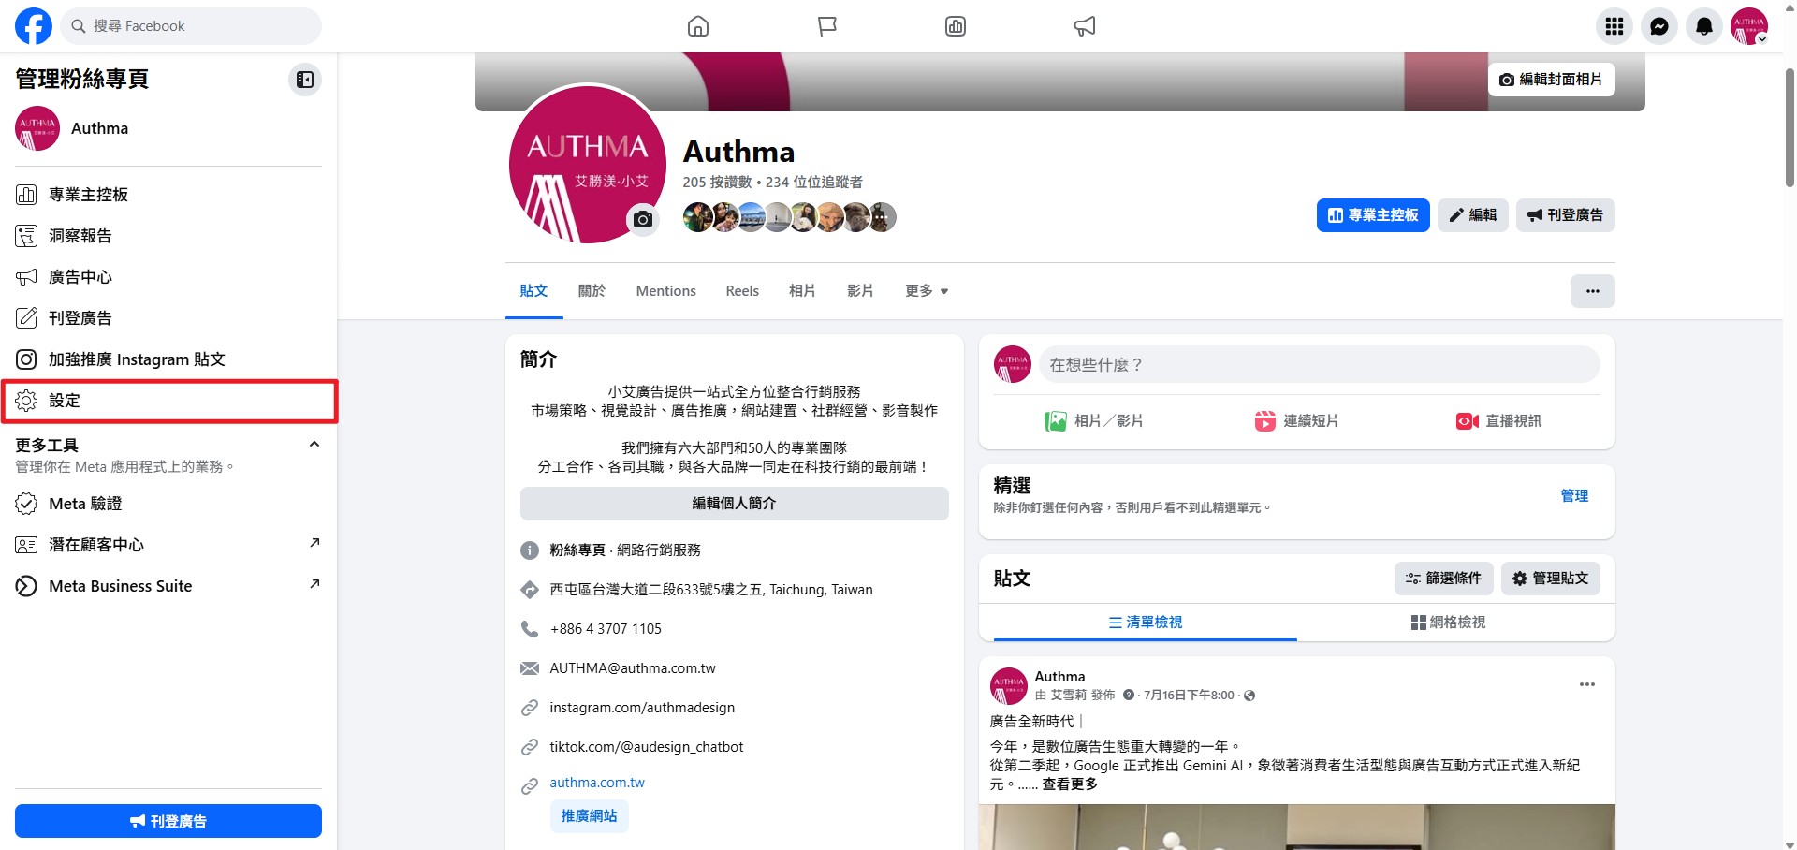This screenshot has width=1797, height=850.
Task: Click the followers avatars row
Action: [x=790, y=217]
